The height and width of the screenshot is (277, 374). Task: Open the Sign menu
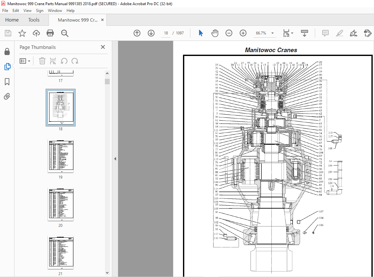pyautogui.click(x=40, y=11)
